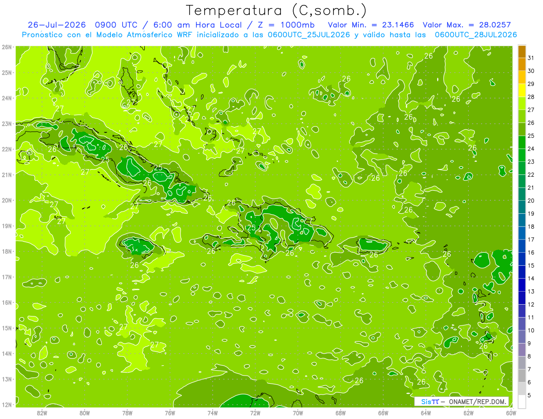Pick dark orange swatch above legend value 31
The height and width of the screenshot is (419, 543).
(522, 51)
